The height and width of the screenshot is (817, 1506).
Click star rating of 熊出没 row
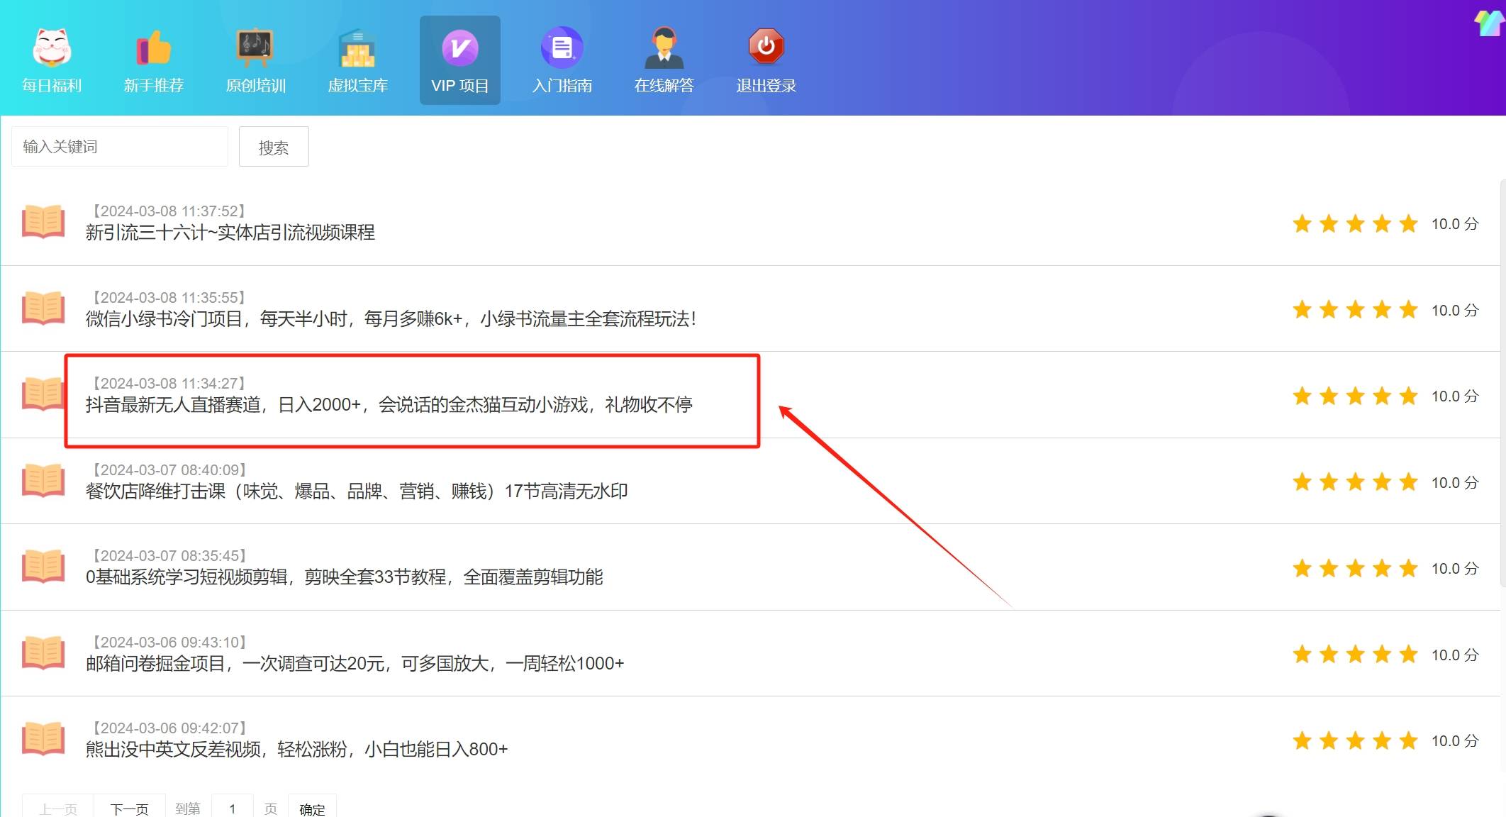coord(1355,741)
